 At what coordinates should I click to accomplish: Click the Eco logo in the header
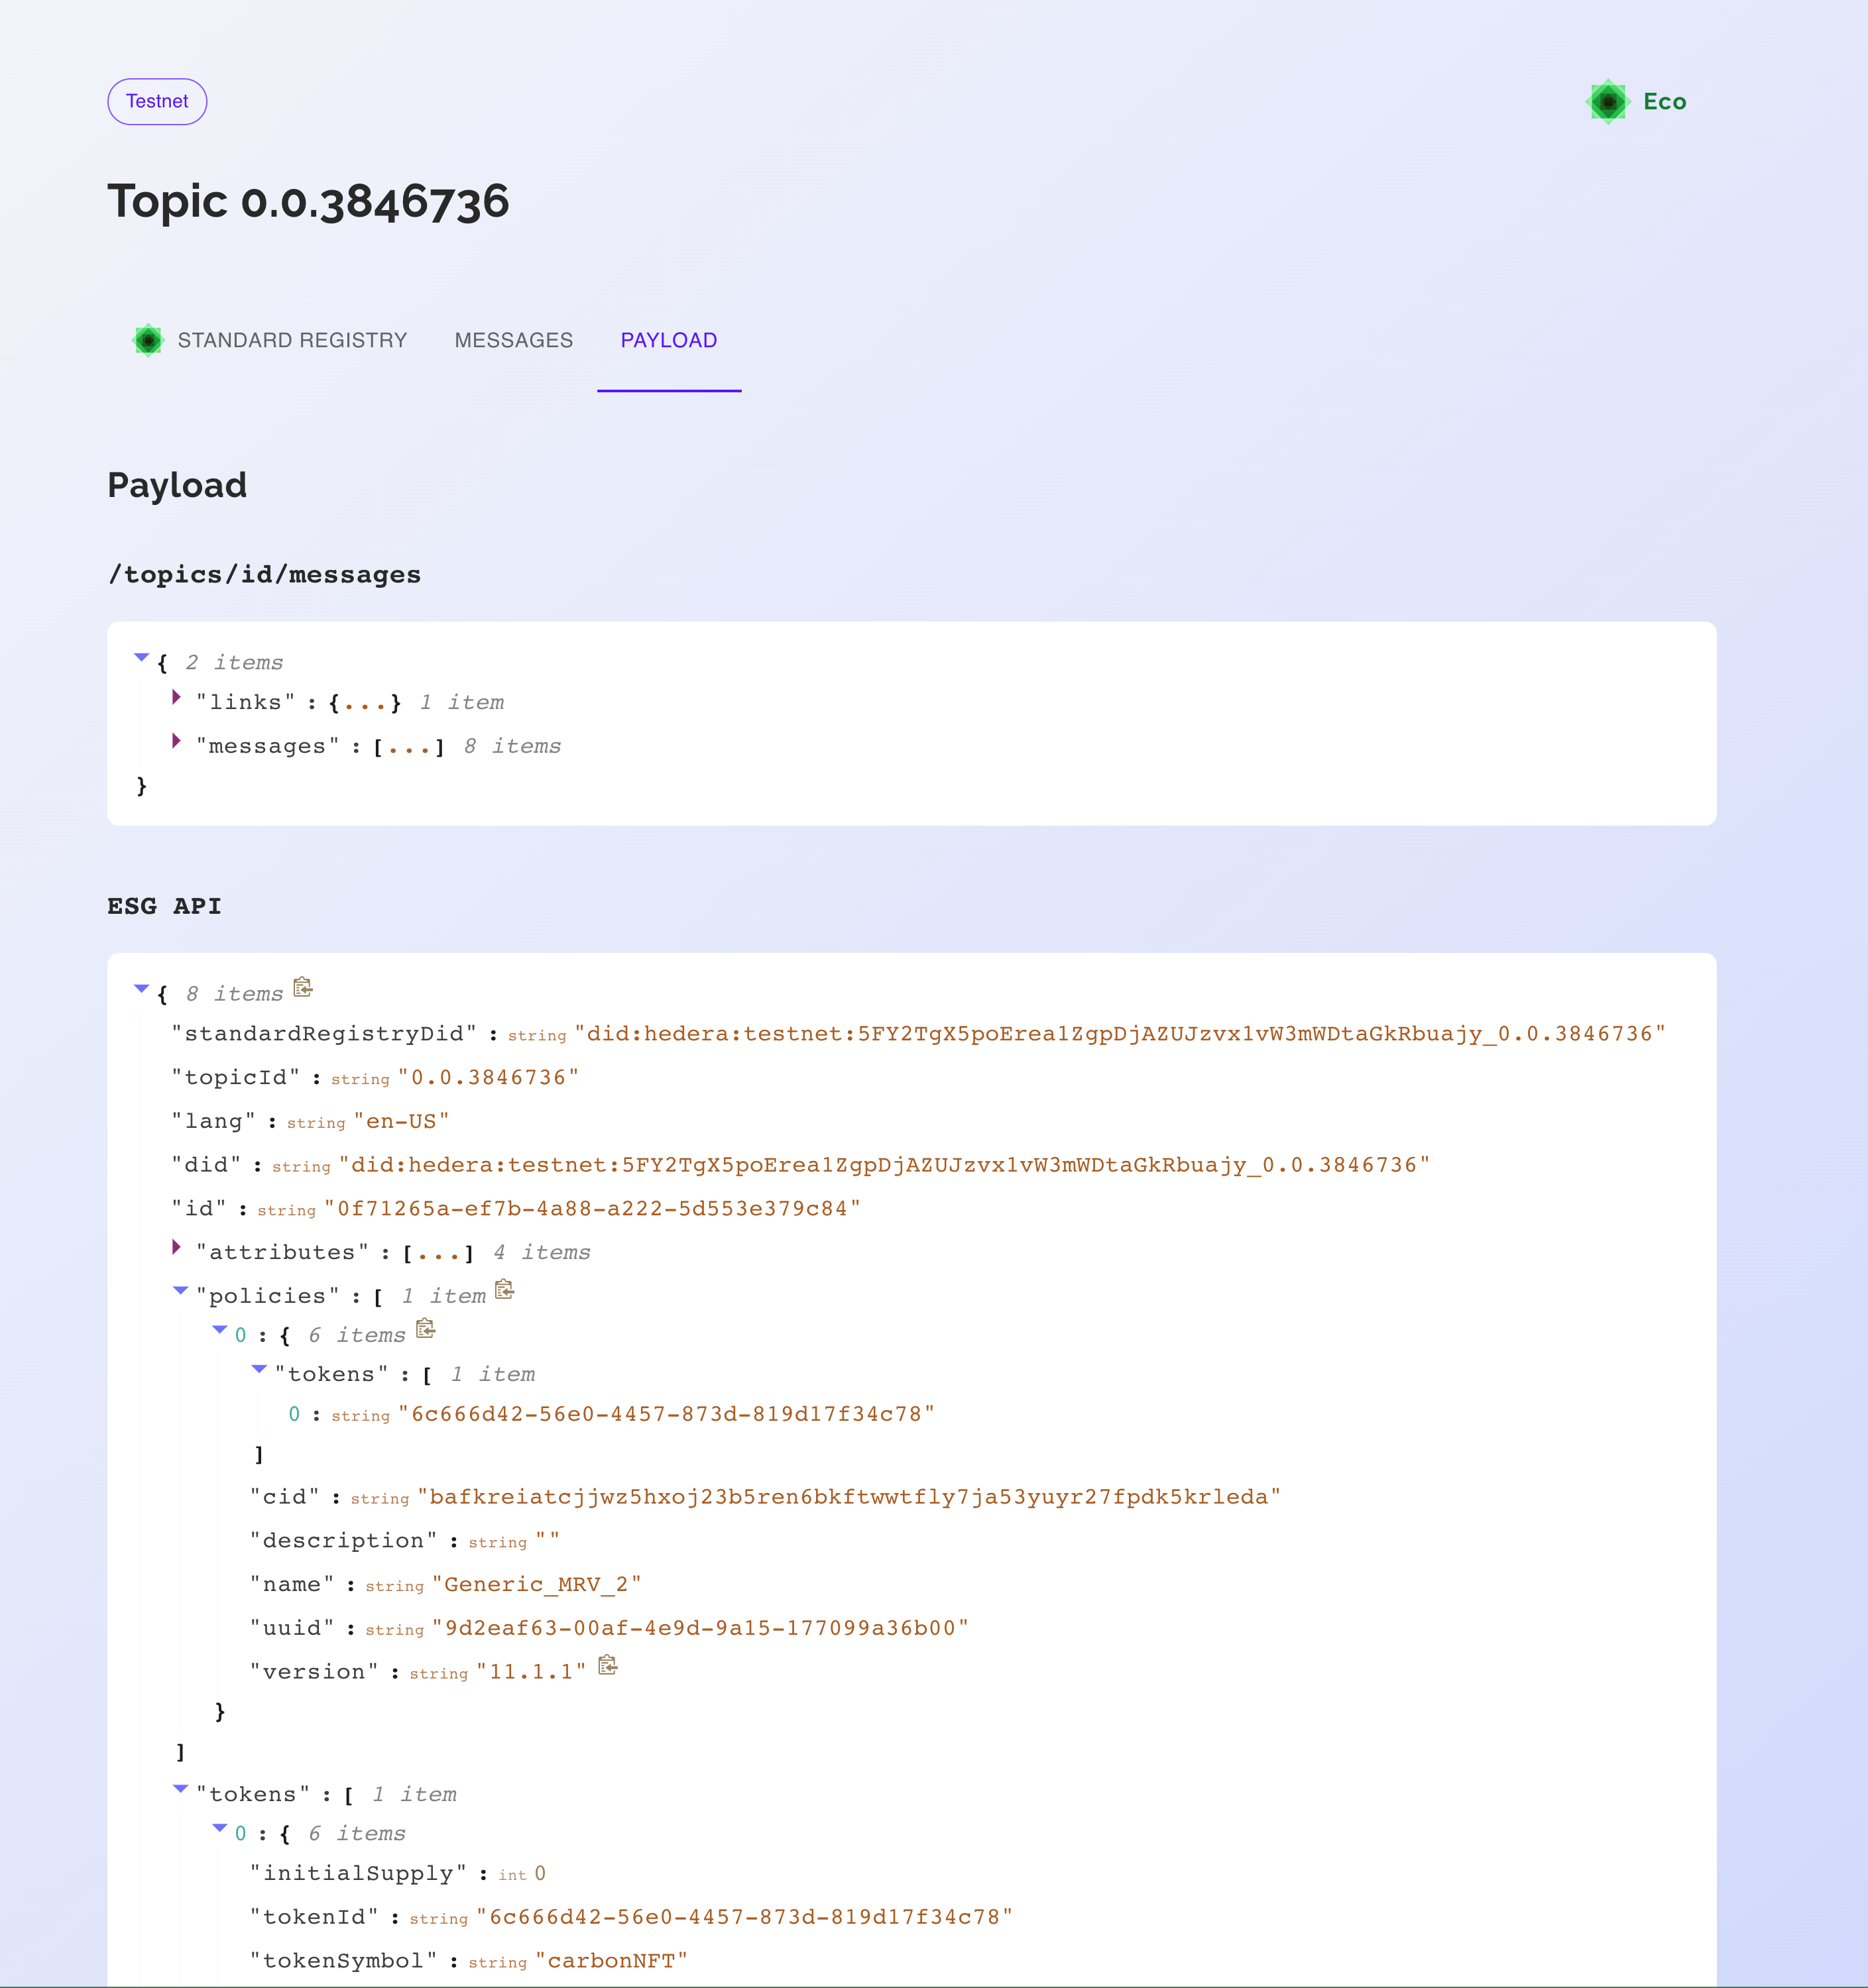point(1608,101)
